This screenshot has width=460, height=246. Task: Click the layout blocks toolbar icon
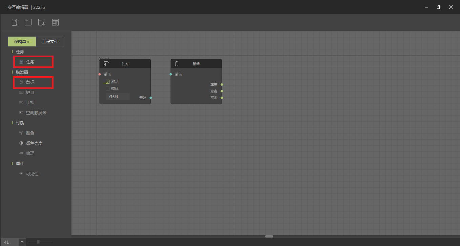click(55, 22)
